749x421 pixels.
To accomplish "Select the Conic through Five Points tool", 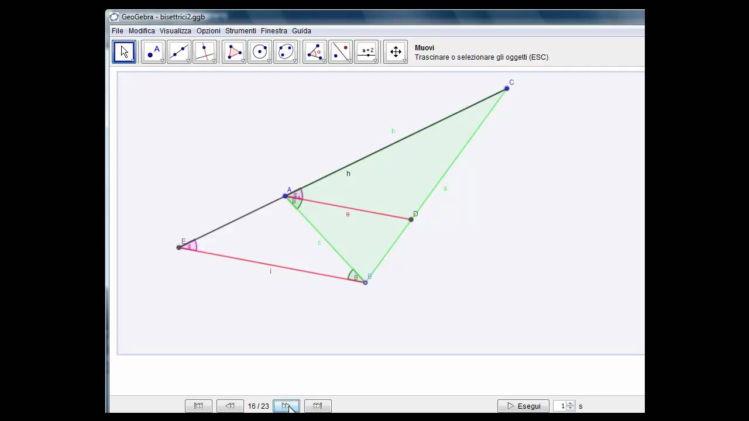I will coord(286,51).
